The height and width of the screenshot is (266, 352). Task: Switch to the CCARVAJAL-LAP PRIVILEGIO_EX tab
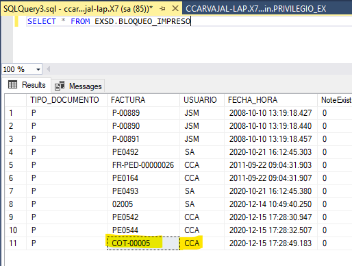pyautogui.click(x=255, y=9)
